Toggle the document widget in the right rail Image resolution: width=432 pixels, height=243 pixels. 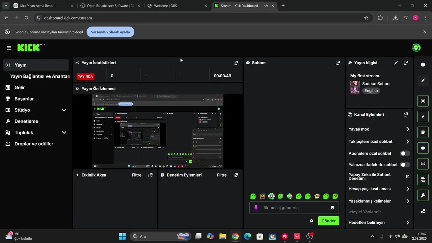point(423,132)
